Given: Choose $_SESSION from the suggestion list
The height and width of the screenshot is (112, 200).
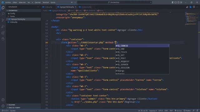Looking at the screenshot, I should point(142,68).
